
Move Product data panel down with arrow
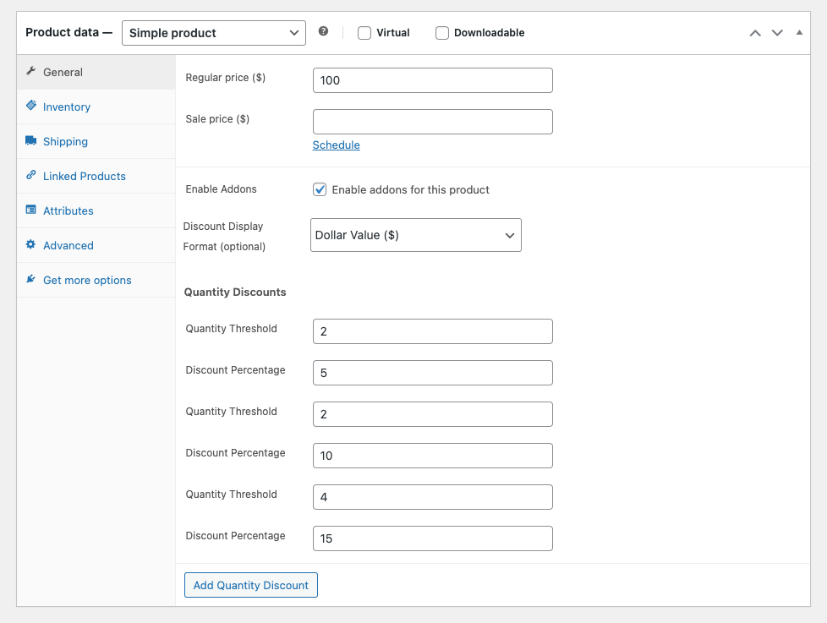[777, 33]
